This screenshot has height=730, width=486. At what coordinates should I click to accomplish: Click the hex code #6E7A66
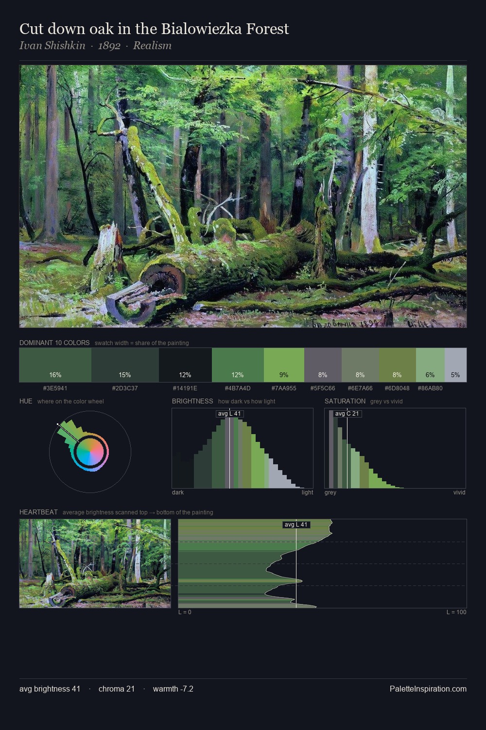pos(360,388)
